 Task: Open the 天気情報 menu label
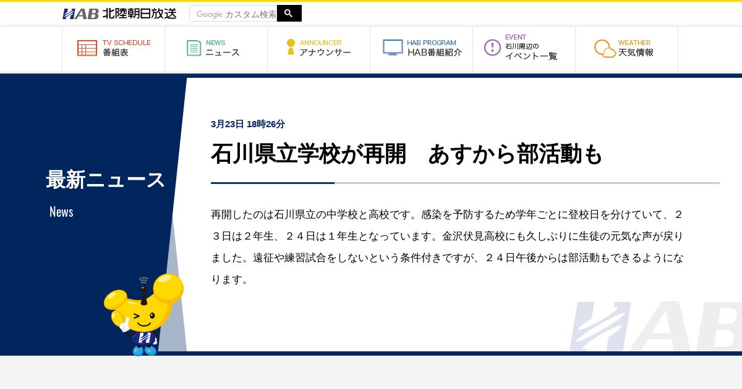636,53
